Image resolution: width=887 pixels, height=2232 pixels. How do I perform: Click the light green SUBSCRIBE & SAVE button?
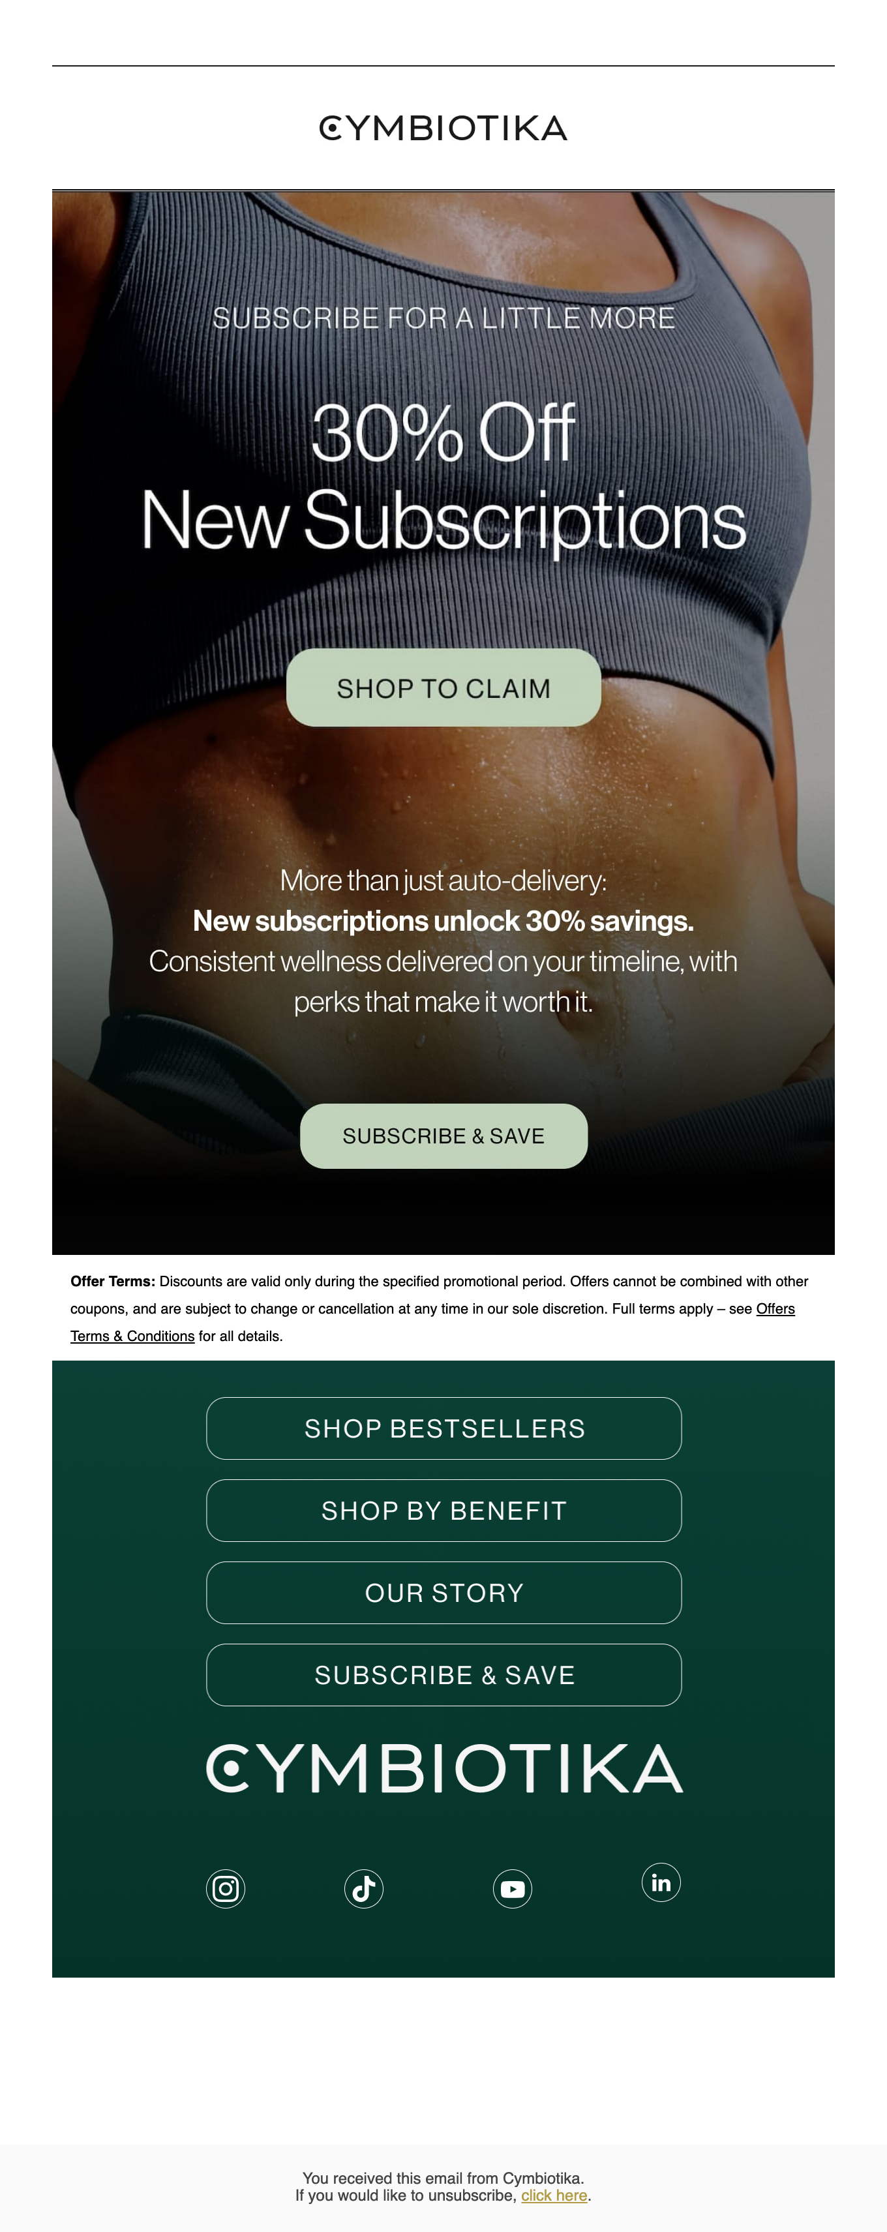443,1136
